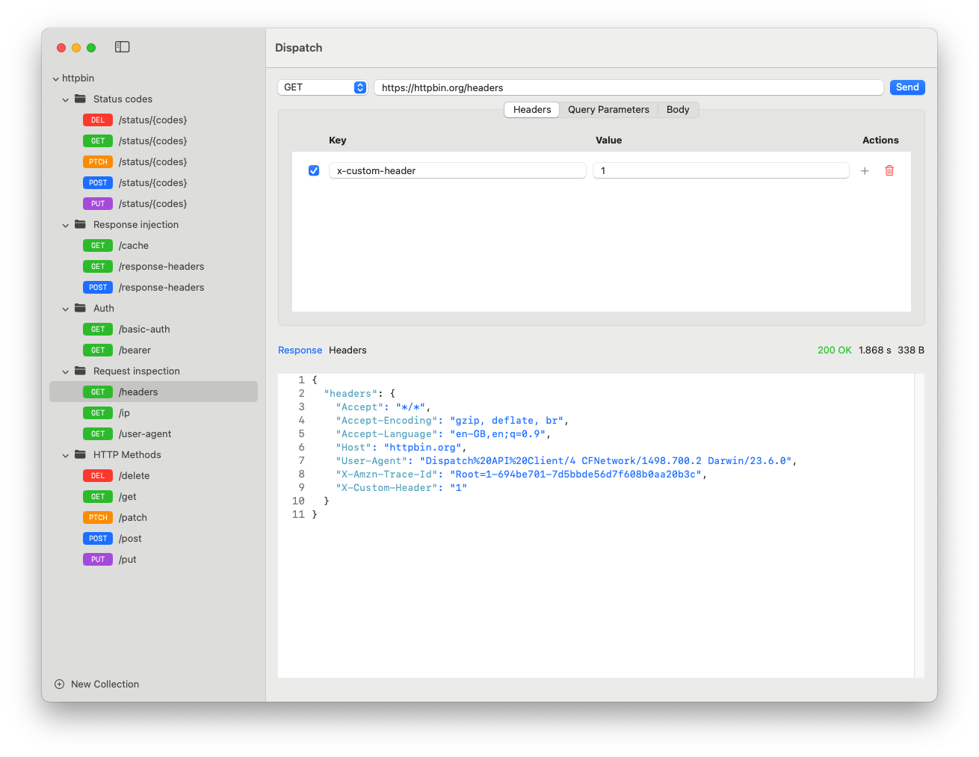Switch to the Query Parameters tab

click(x=608, y=109)
